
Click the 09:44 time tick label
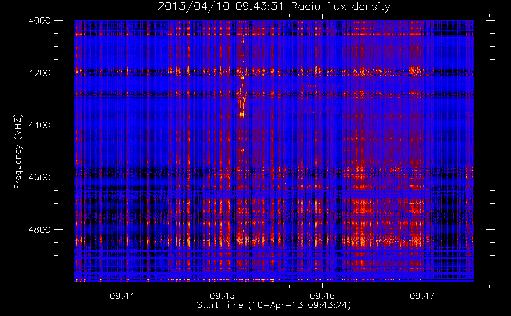click(x=122, y=296)
